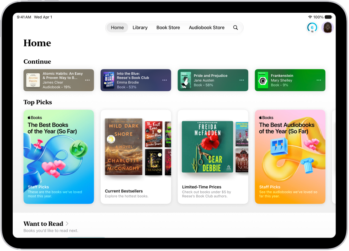The width and height of the screenshot is (349, 251).
Task: Open the Current Bestsellers link
Action: [x=124, y=191]
